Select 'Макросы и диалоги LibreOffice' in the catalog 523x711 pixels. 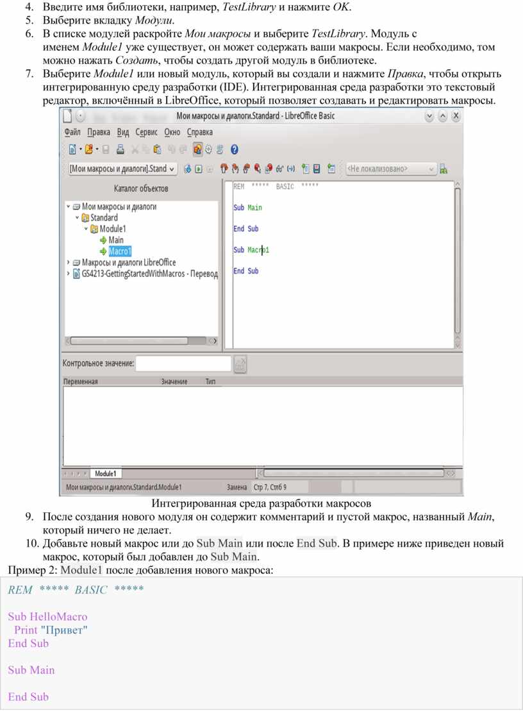tap(129, 263)
